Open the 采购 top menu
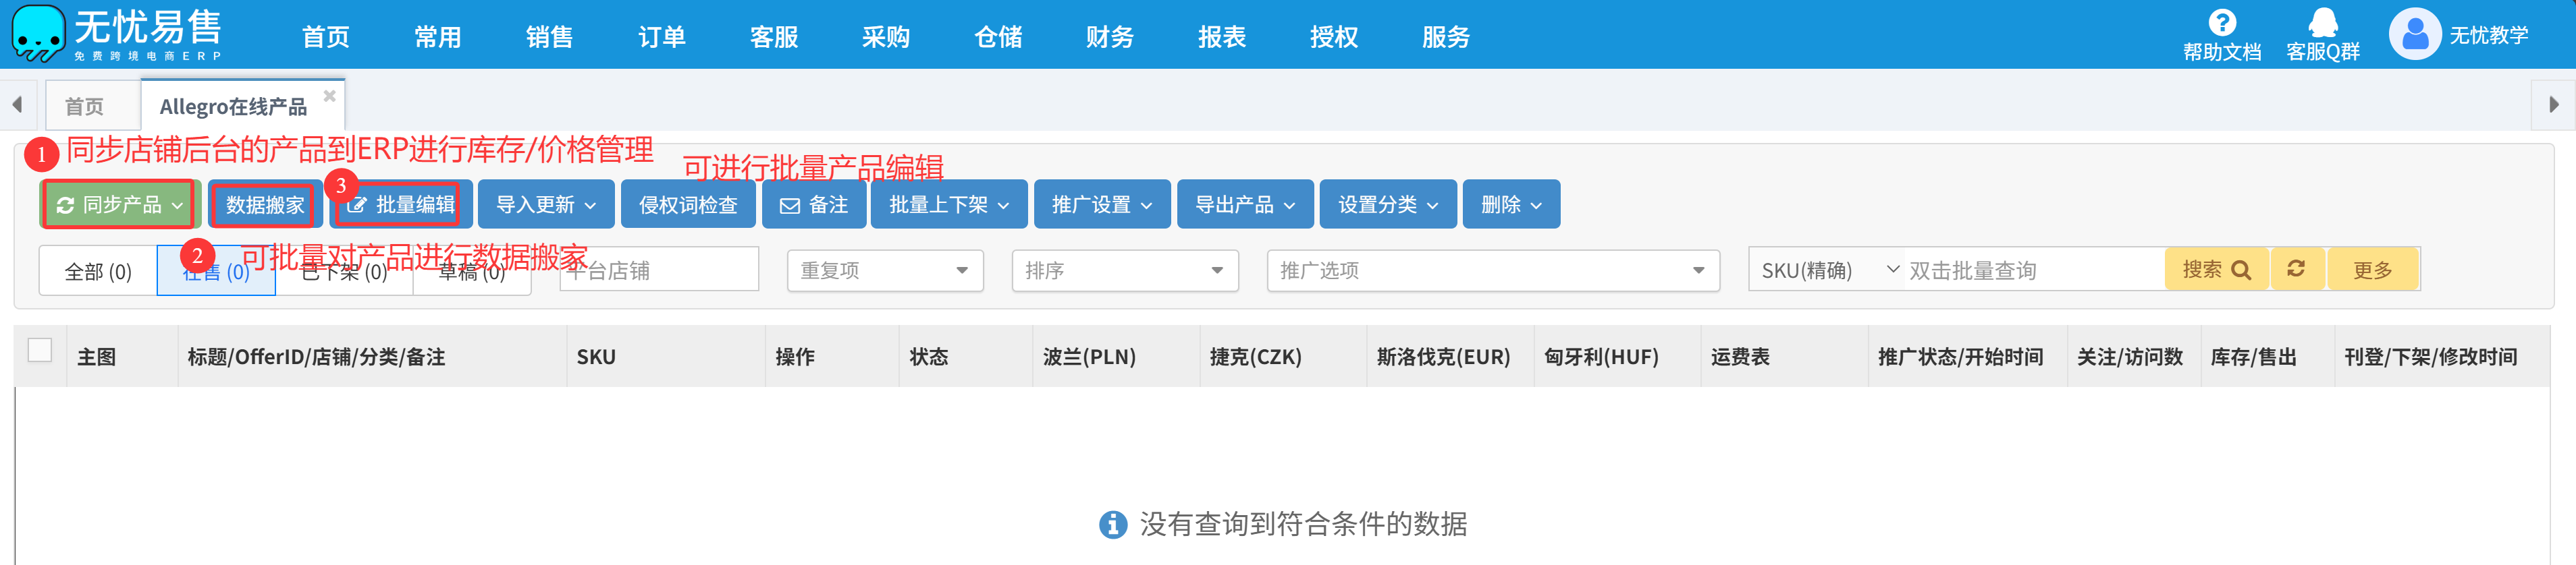Image resolution: width=2576 pixels, height=565 pixels. click(886, 37)
